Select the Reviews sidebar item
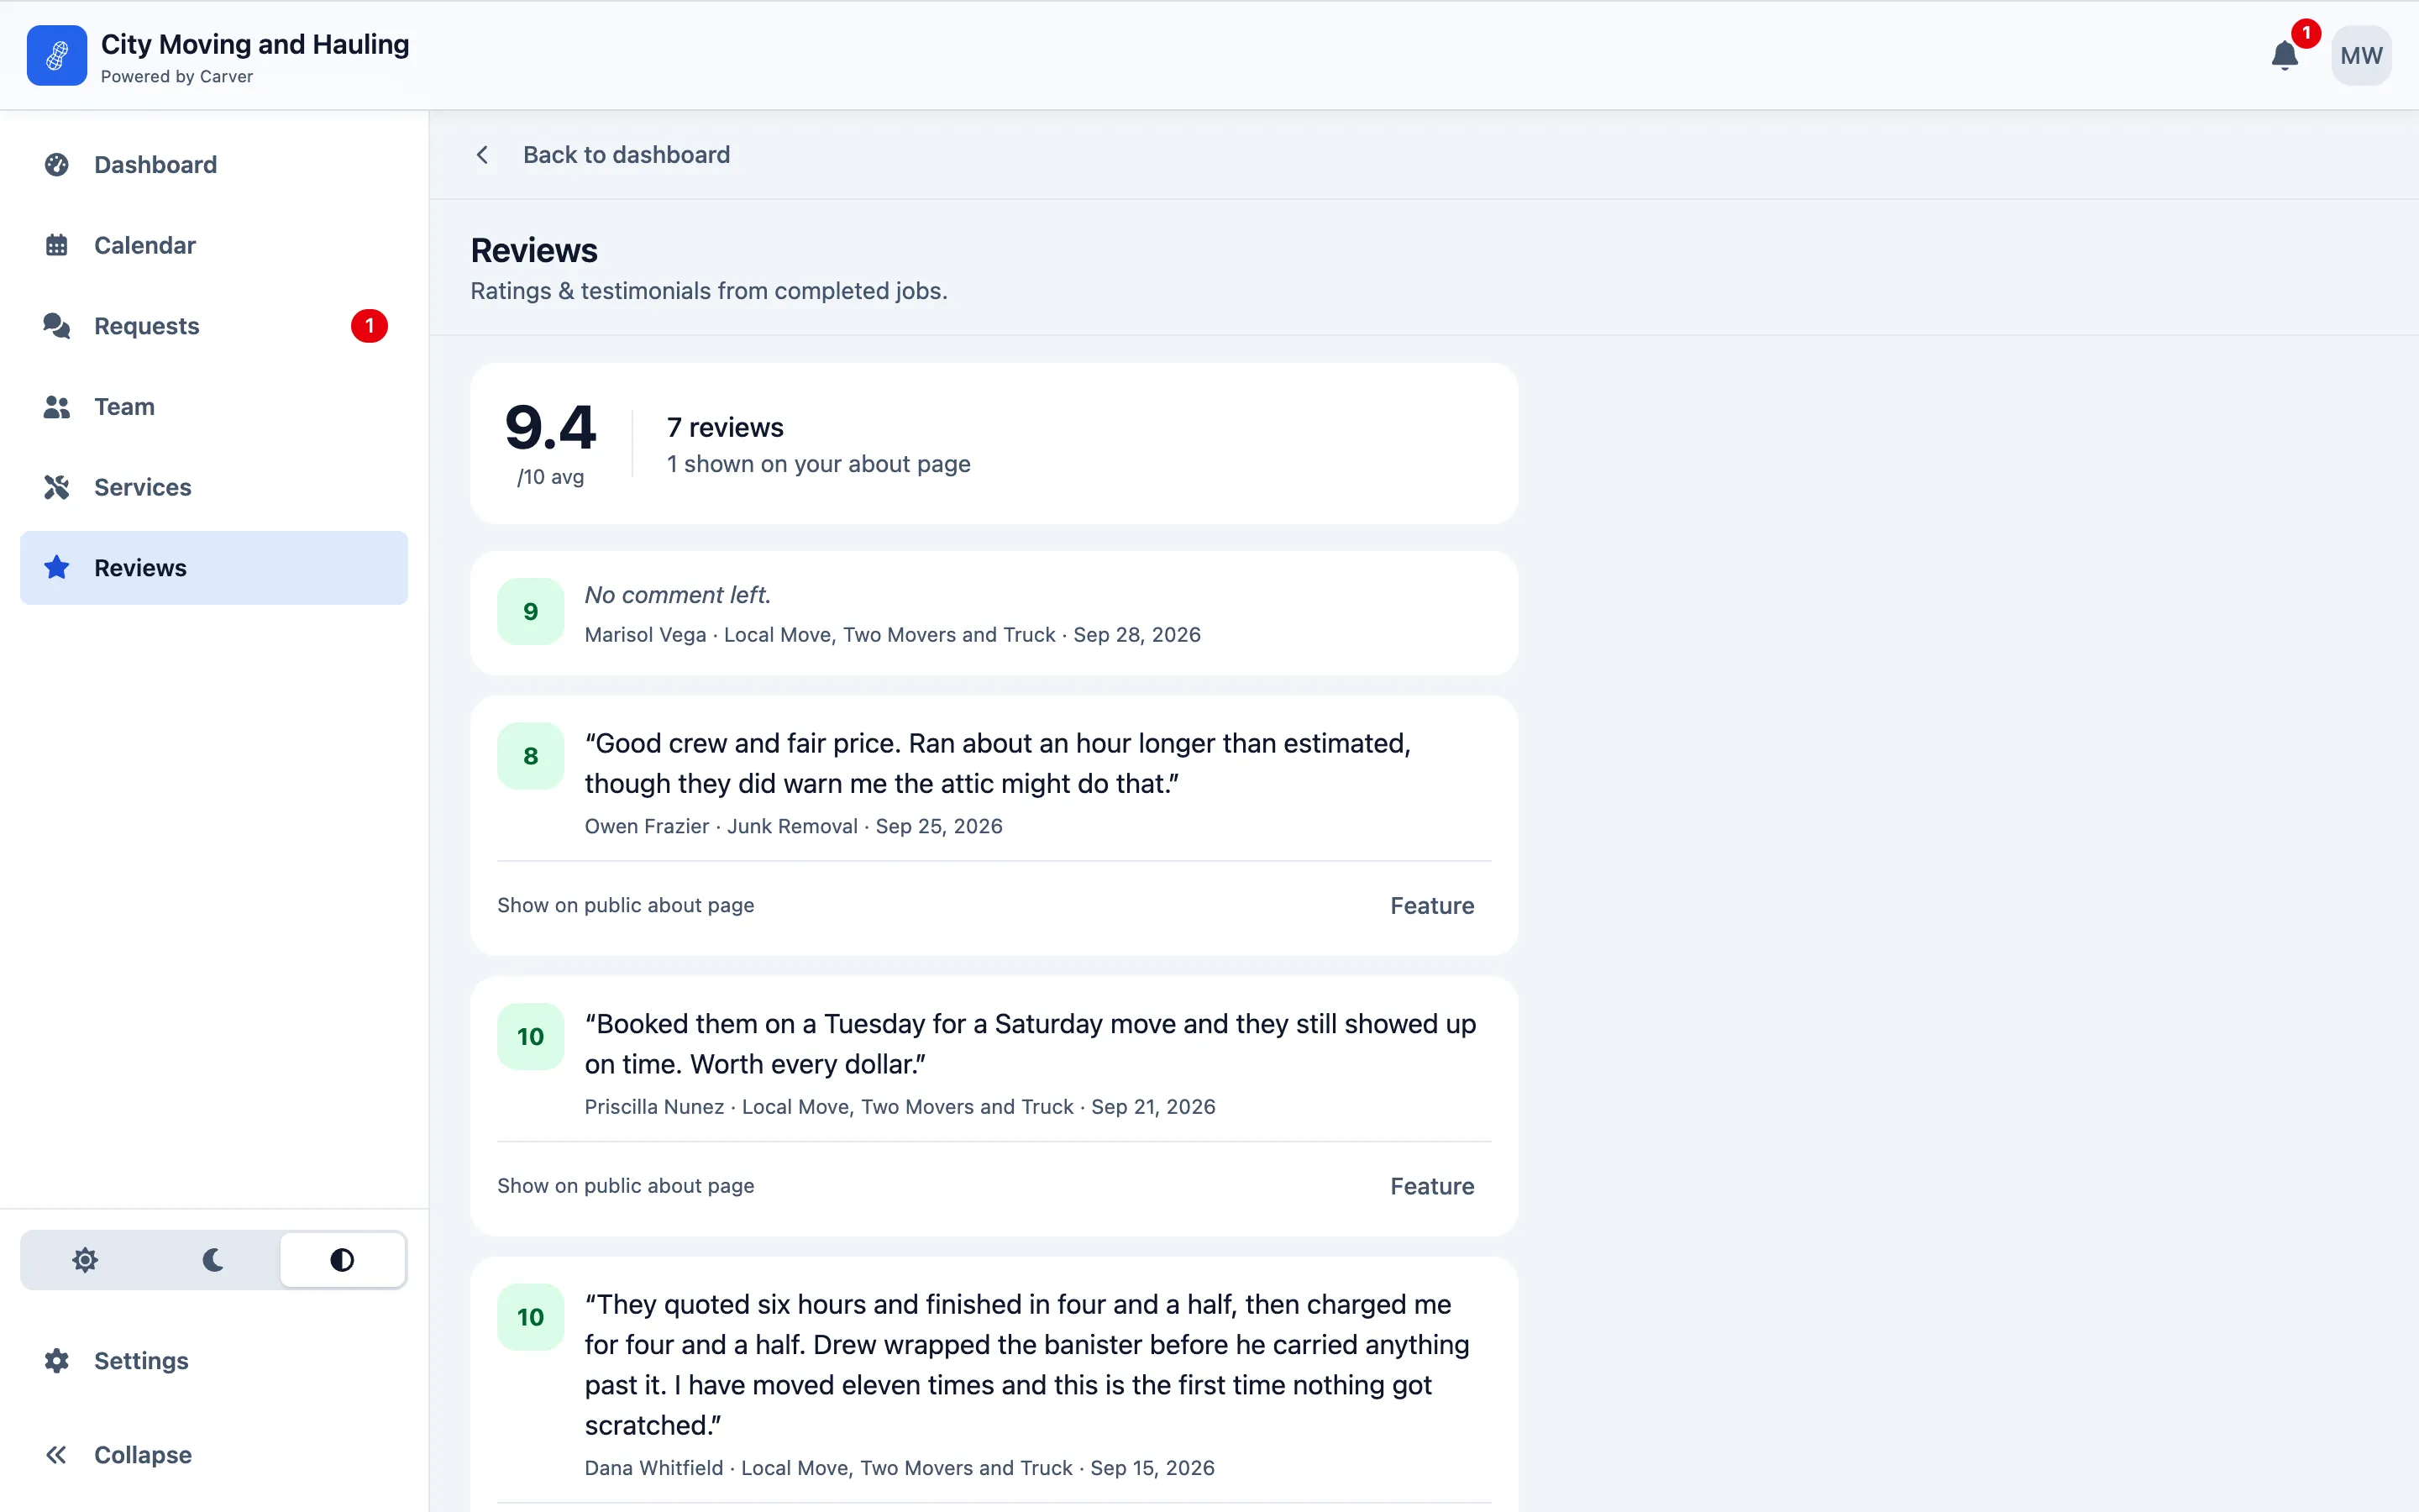 214,568
